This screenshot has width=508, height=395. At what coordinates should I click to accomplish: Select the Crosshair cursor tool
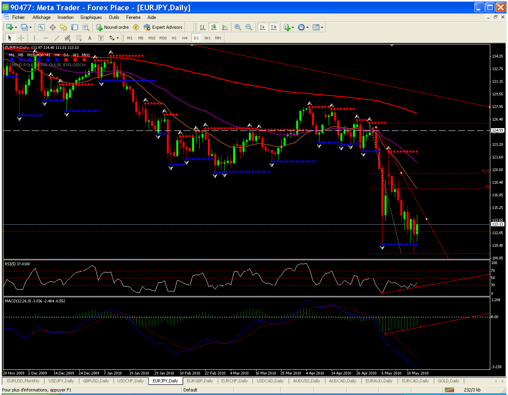pyautogui.click(x=21, y=38)
